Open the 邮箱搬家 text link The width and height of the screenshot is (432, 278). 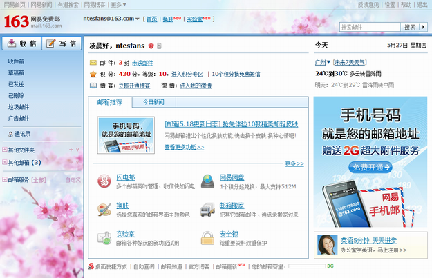232,206
